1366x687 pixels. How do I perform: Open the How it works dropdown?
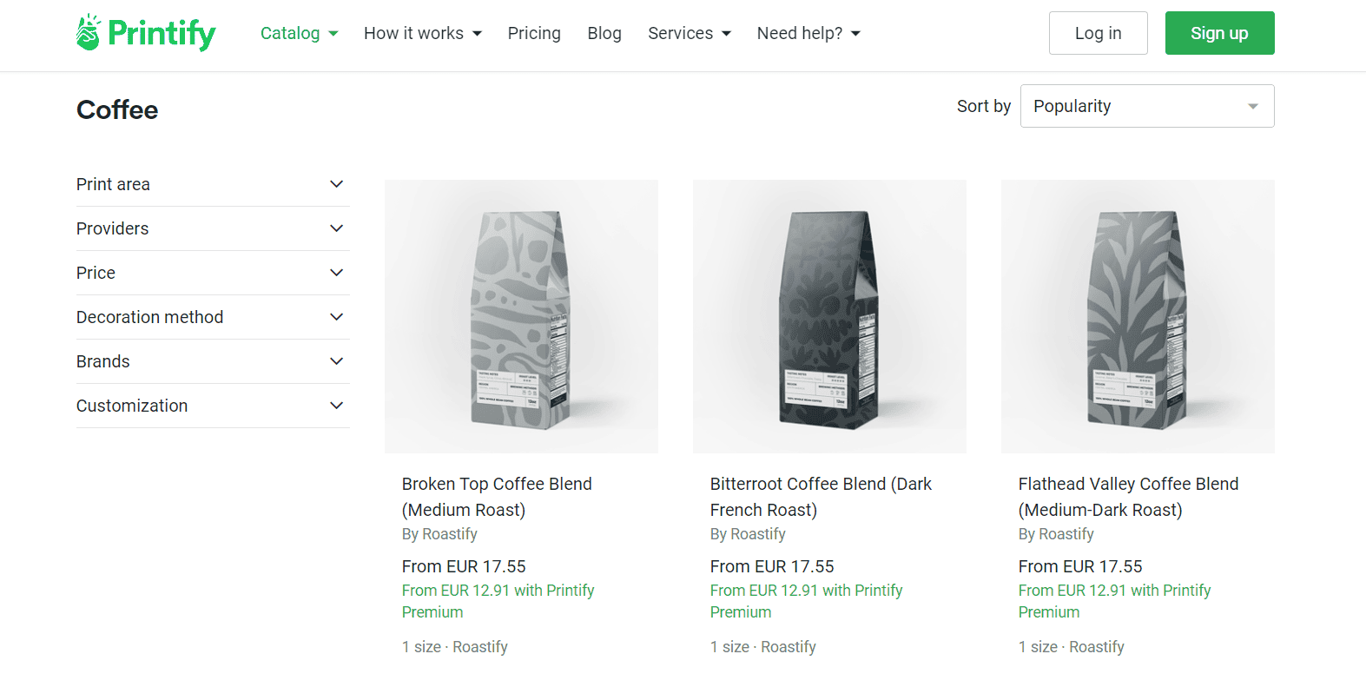[422, 33]
